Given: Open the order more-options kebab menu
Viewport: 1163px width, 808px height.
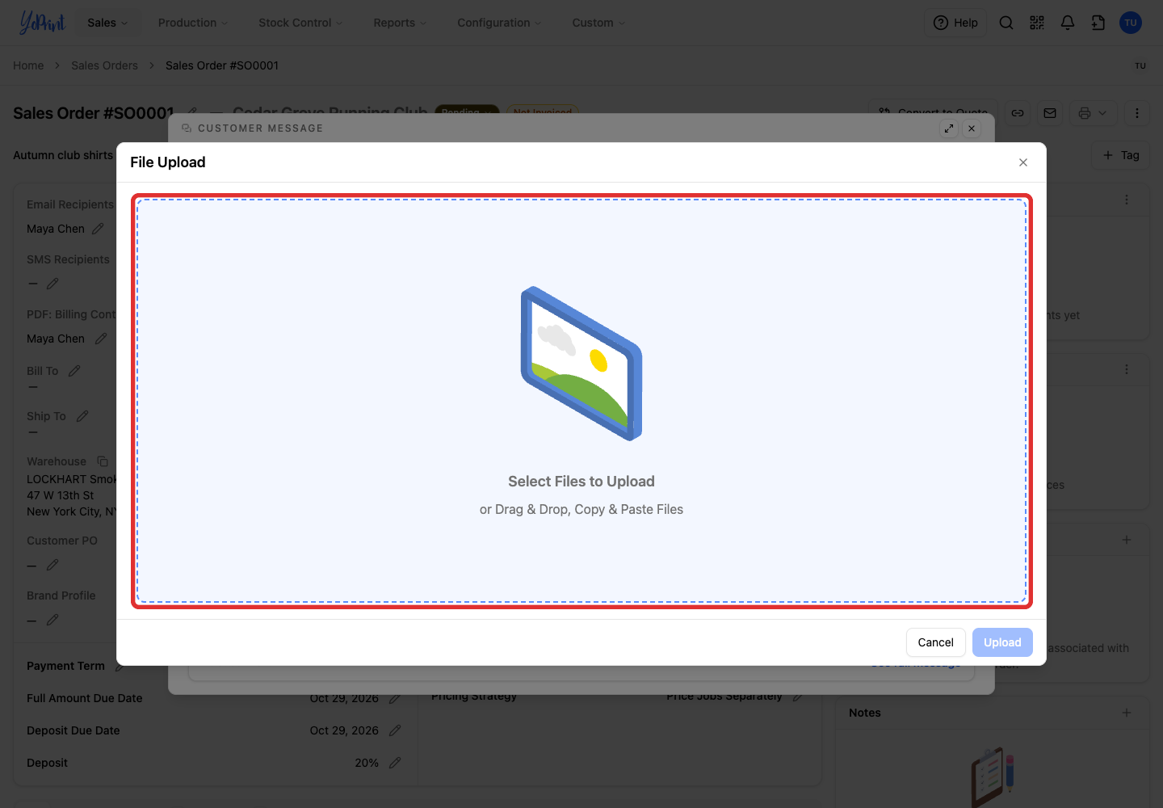Looking at the screenshot, I should pyautogui.click(x=1137, y=113).
